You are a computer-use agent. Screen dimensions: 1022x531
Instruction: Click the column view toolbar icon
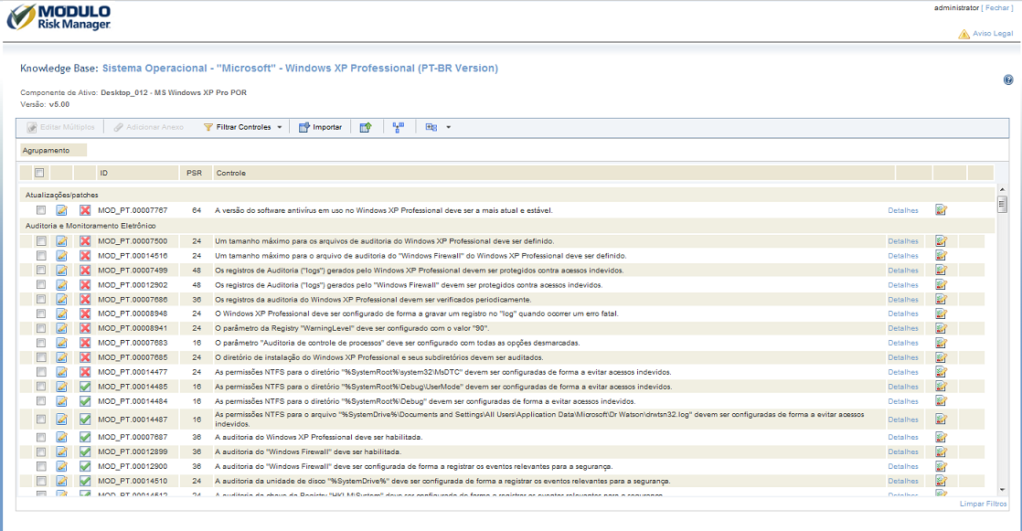[x=431, y=127]
